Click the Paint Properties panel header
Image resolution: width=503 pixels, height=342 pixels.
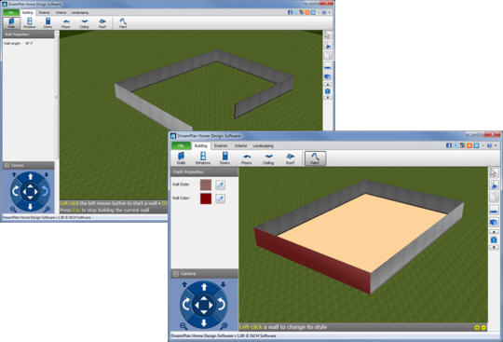(x=204, y=172)
